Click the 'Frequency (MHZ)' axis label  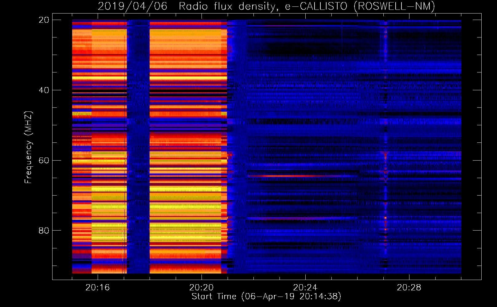point(28,147)
